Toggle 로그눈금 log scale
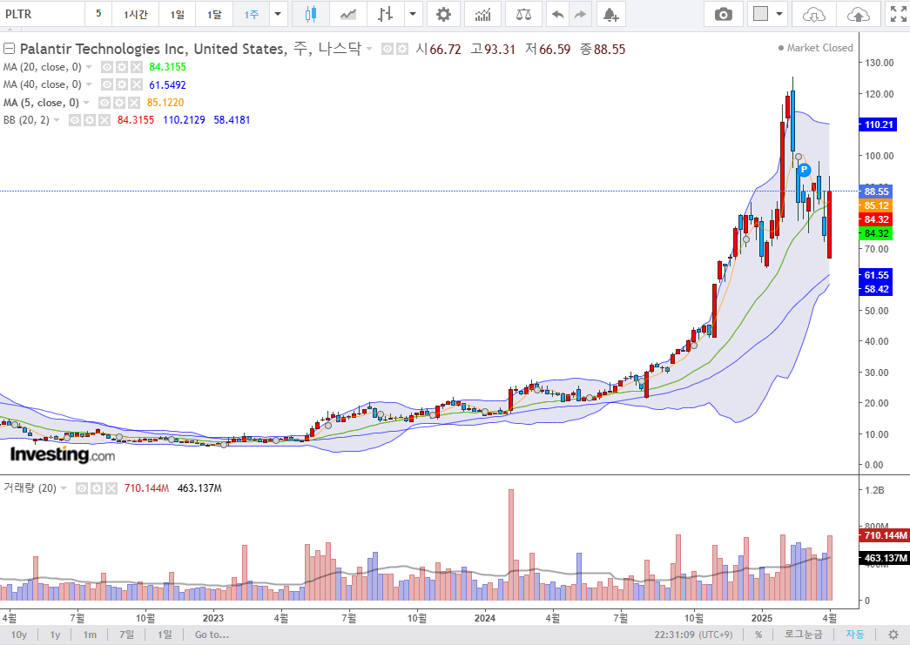 click(x=803, y=635)
